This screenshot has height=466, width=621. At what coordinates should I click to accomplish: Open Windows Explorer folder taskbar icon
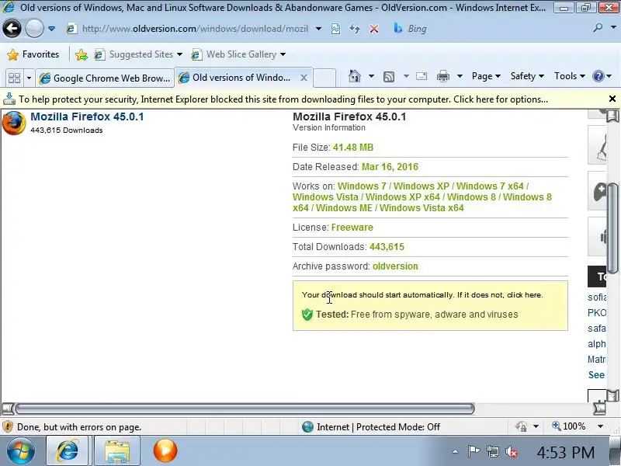tap(117, 451)
